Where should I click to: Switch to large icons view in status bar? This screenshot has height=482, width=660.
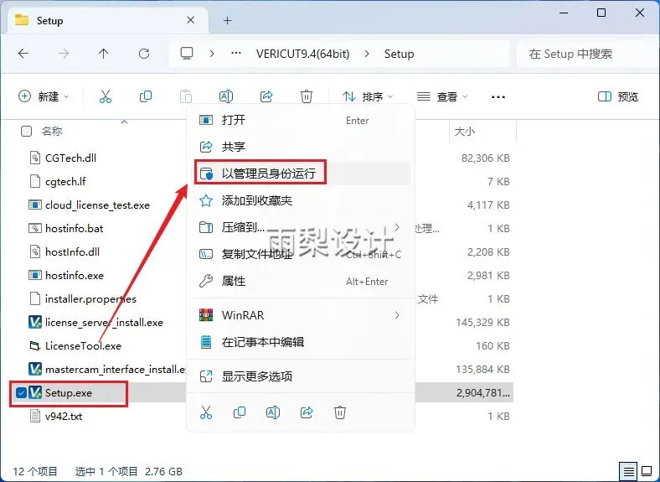(647, 471)
